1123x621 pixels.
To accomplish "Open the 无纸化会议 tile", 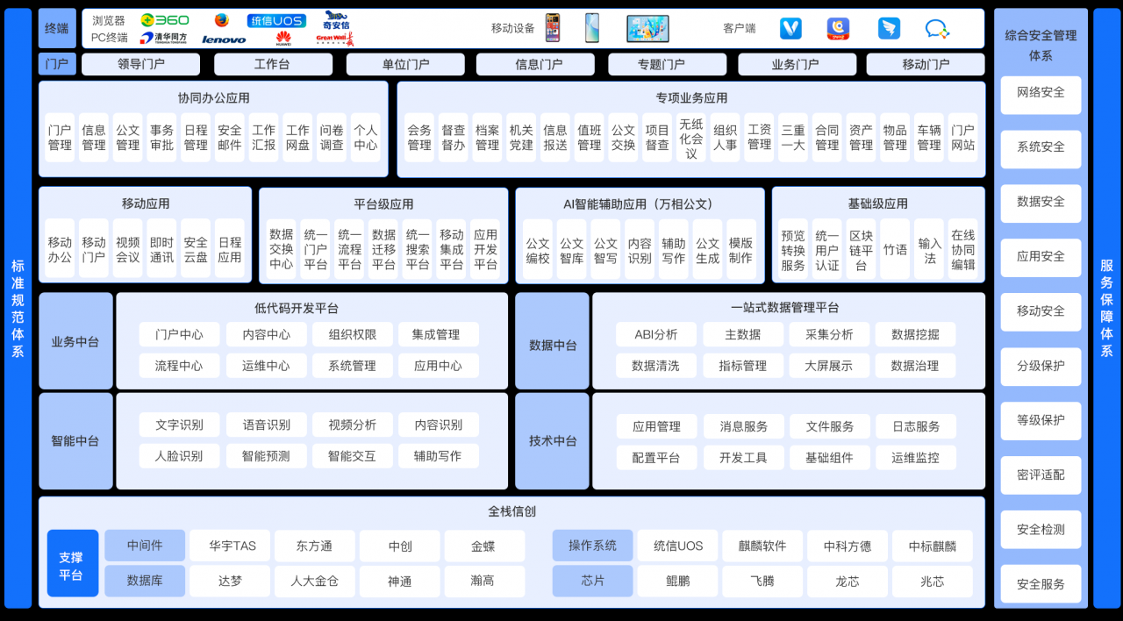I will click(691, 137).
